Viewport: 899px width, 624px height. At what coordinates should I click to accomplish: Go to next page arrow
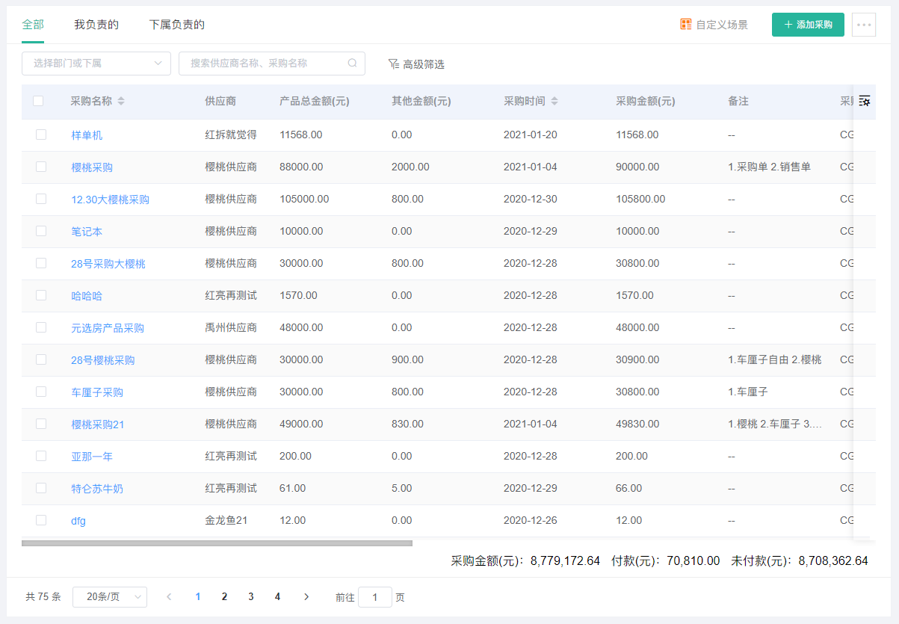click(x=306, y=596)
